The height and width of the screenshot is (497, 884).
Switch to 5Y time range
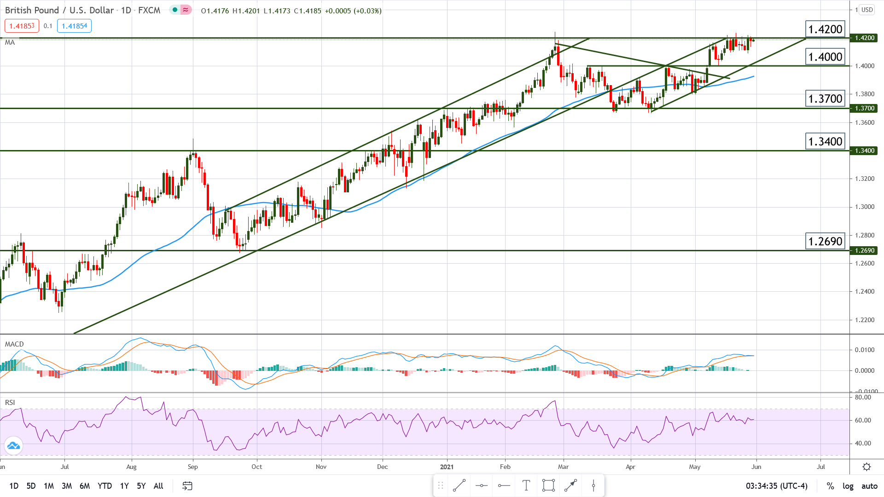pyautogui.click(x=141, y=486)
